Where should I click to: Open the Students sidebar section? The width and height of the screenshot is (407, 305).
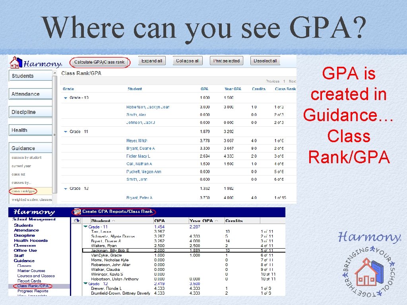(31, 76)
